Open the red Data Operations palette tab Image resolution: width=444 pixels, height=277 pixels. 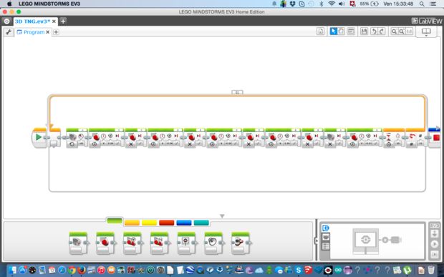pyautogui.click(x=166, y=223)
